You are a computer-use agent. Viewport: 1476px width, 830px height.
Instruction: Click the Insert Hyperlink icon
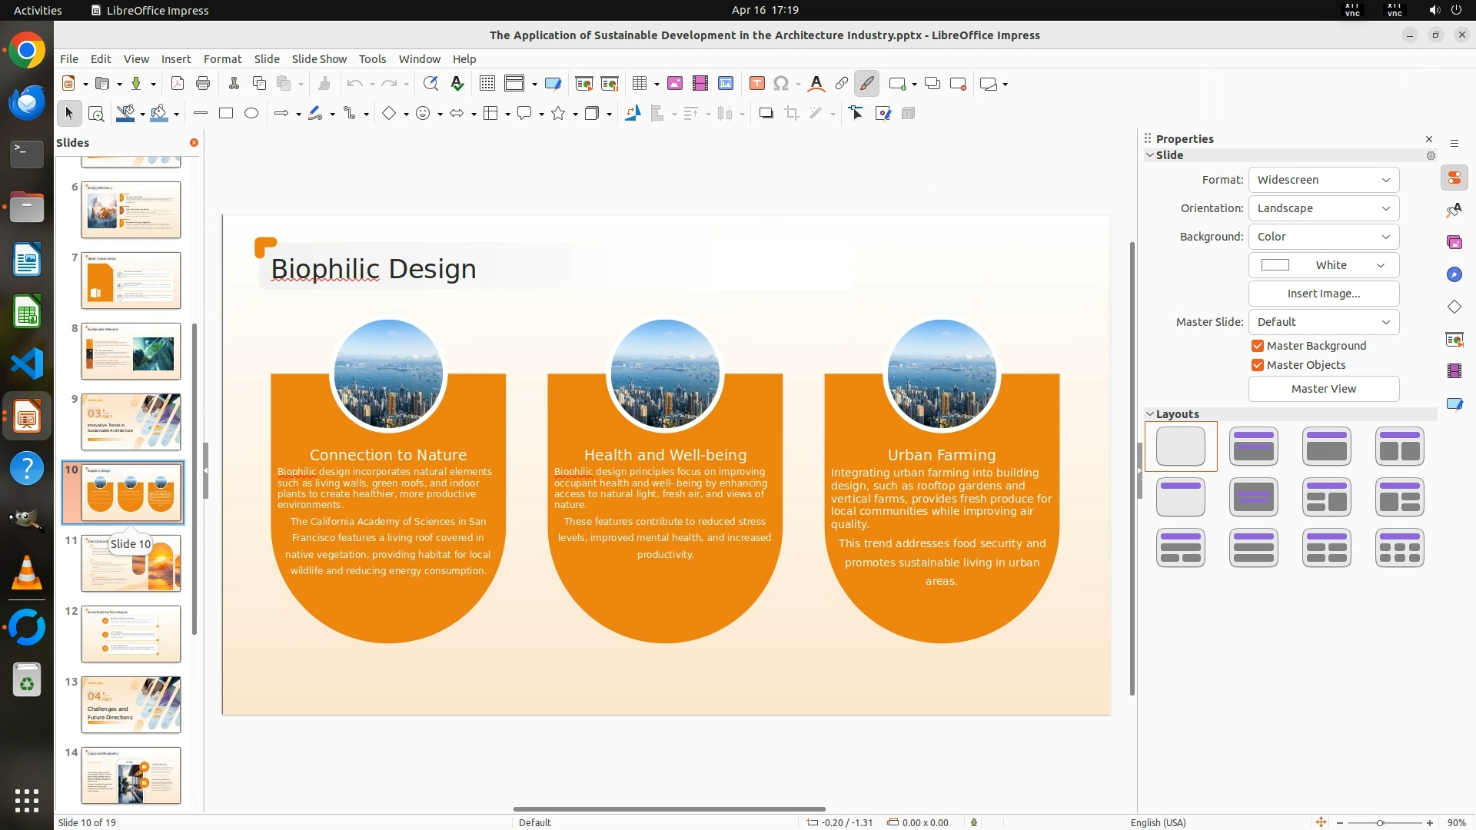point(842,84)
